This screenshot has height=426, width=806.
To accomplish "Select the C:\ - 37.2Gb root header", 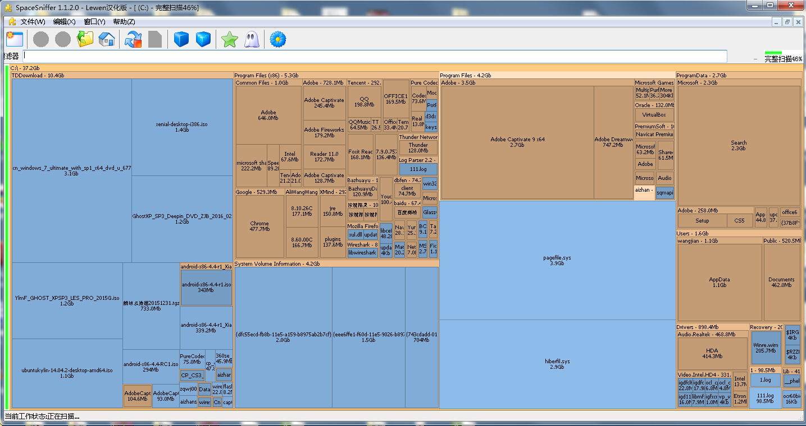I will point(406,68).
